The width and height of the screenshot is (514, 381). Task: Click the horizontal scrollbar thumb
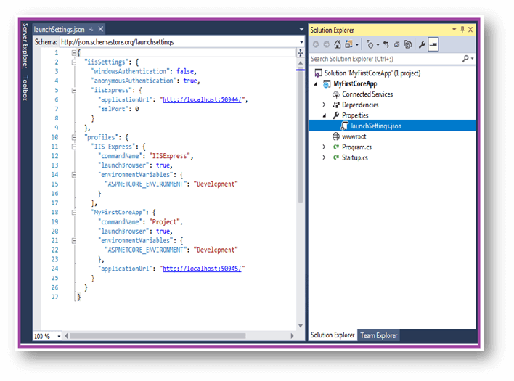(x=158, y=336)
